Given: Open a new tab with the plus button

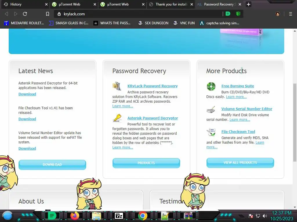Looking at the screenshot, I should (x=249, y=4).
